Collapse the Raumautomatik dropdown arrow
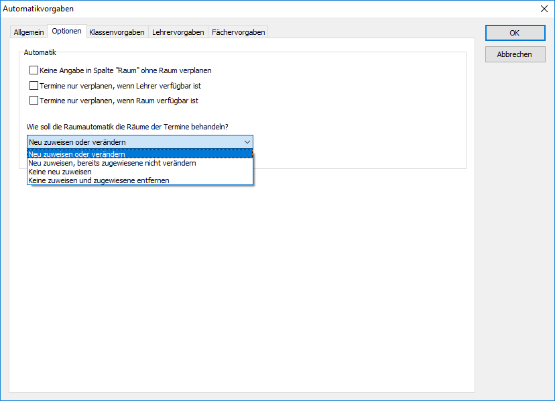The width and height of the screenshot is (555, 401). point(247,142)
